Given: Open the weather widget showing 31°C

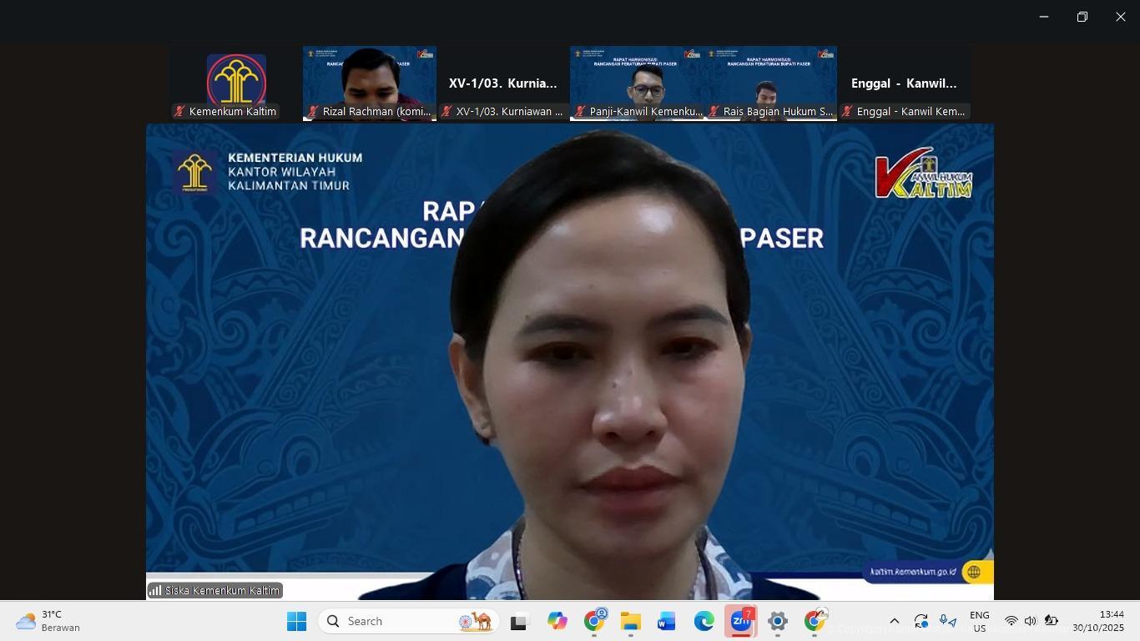Looking at the screenshot, I should 50,621.
